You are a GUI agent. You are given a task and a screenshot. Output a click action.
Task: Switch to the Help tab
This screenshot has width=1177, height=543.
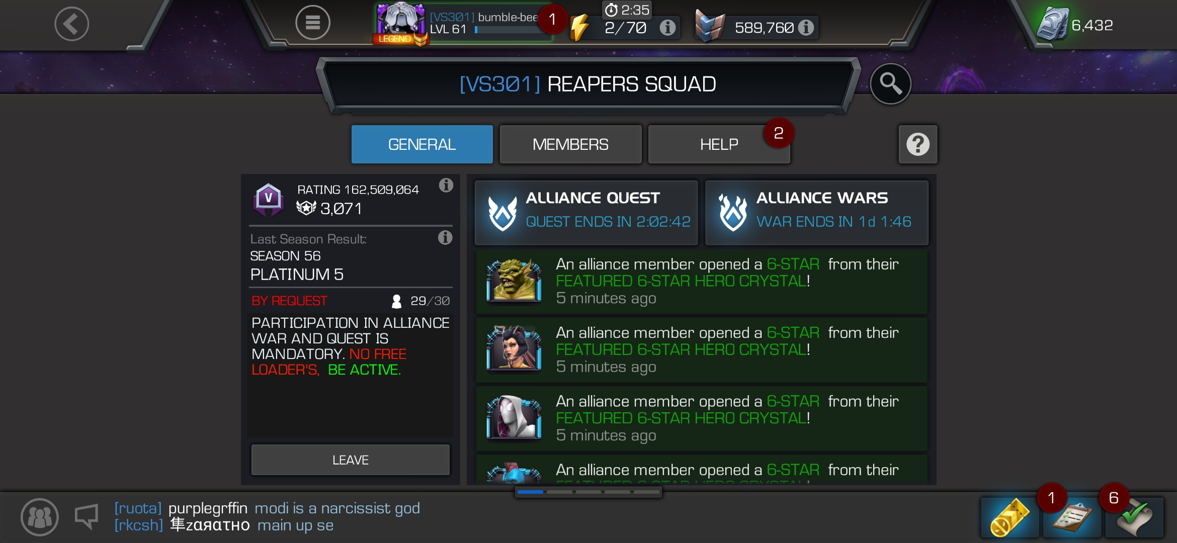coord(719,144)
